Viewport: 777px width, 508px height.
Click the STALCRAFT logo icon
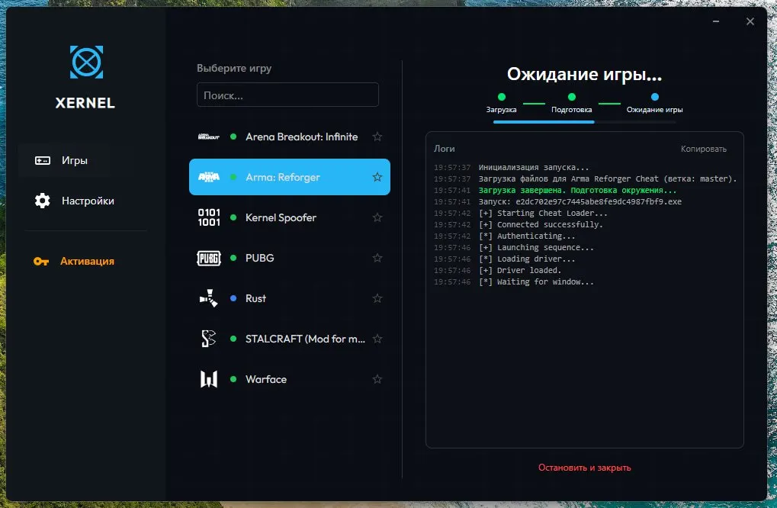[209, 339]
